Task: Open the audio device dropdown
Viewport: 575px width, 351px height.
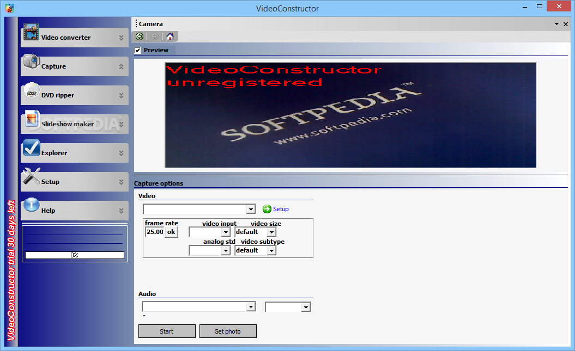Action: tap(251, 307)
